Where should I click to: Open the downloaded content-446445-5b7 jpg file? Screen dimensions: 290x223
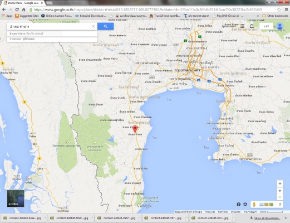point(164,218)
